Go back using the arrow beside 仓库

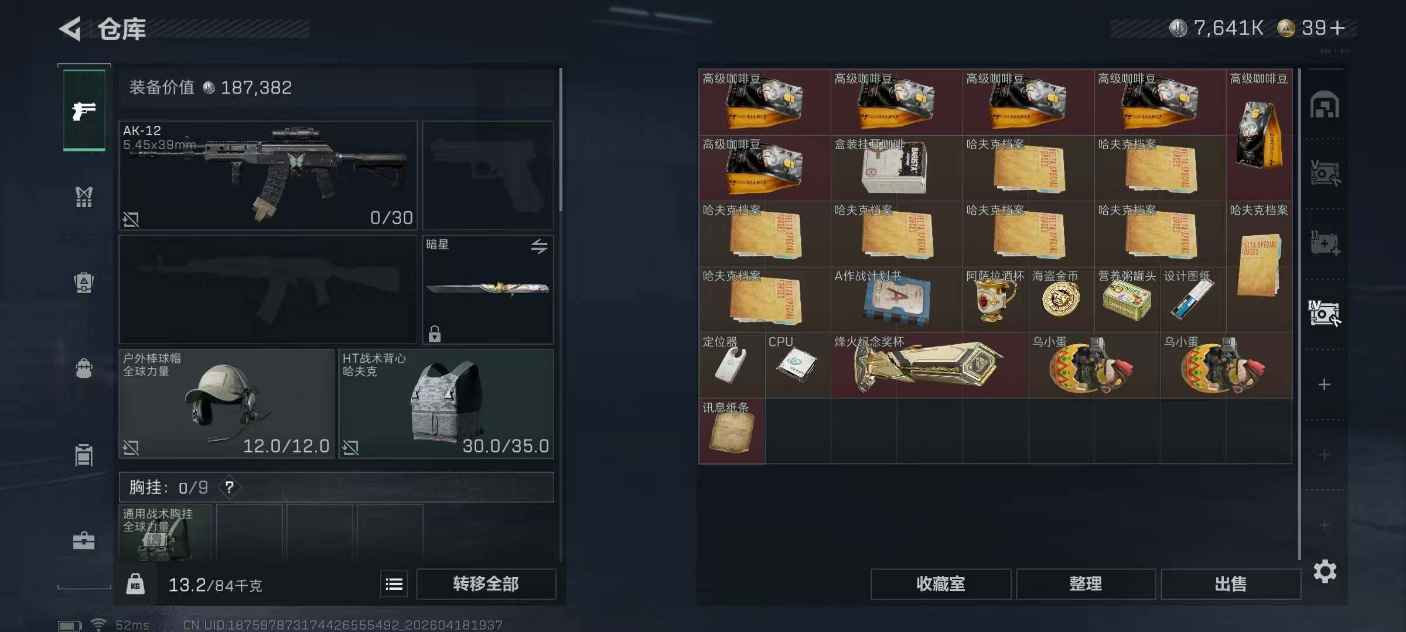70,29
